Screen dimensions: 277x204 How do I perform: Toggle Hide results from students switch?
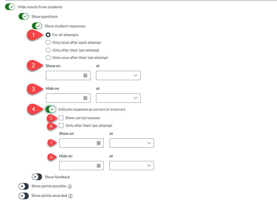coord(10,7)
